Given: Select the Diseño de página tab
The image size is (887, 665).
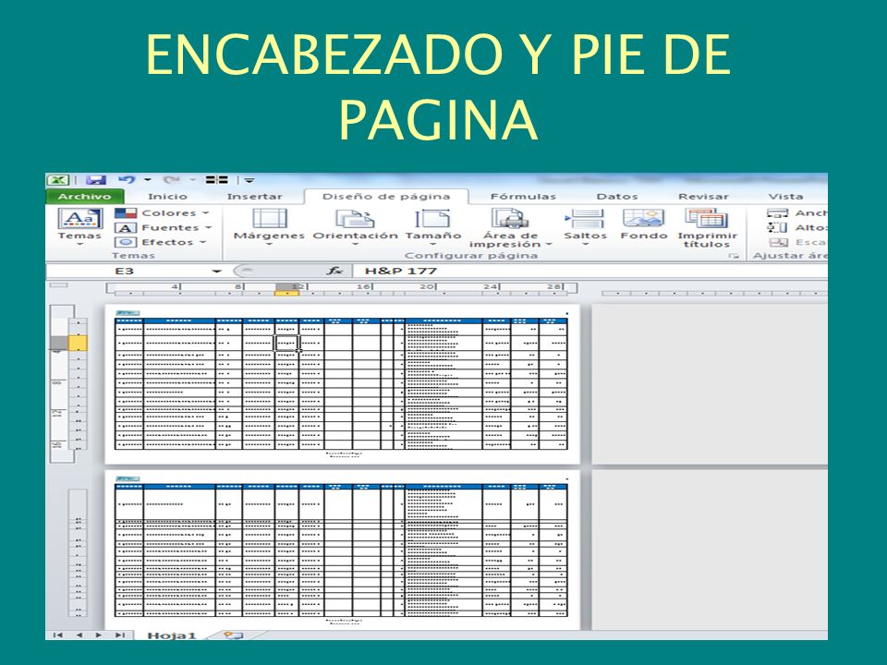Looking at the screenshot, I should (x=386, y=196).
